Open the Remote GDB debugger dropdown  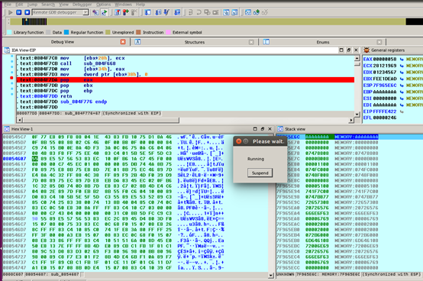coord(86,12)
